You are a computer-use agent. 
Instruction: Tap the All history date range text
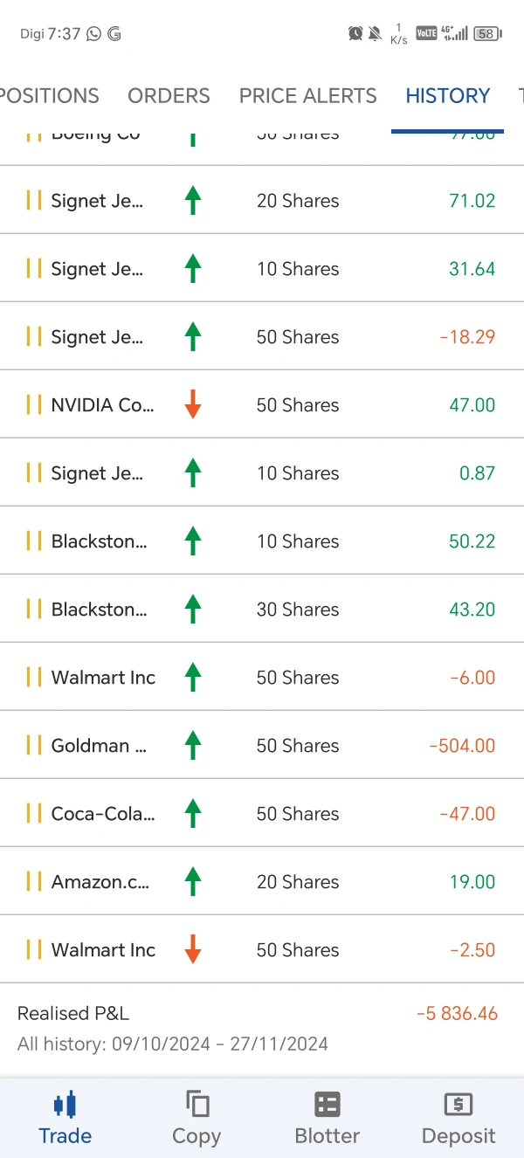click(x=172, y=1044)
